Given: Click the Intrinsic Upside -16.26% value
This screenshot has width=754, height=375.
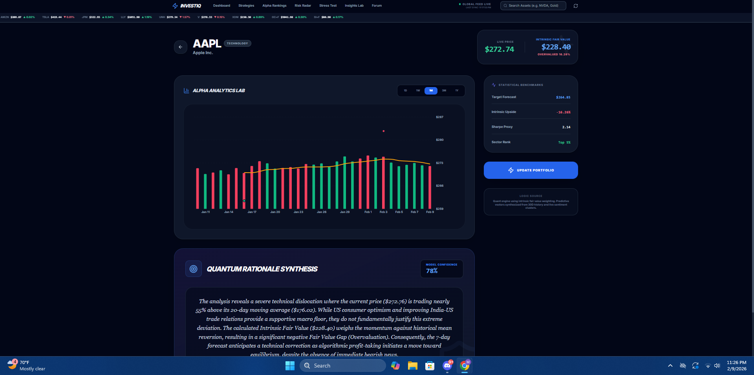Looking at the screenshot, I should [564, 112].
